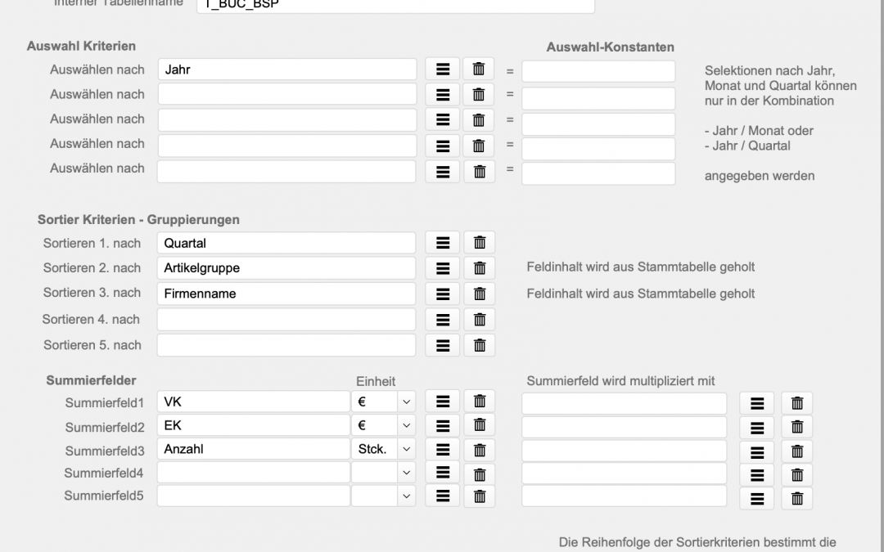Delete the Jahr selection criterion
The image size is (884, 552).
(x=480, y=70)
